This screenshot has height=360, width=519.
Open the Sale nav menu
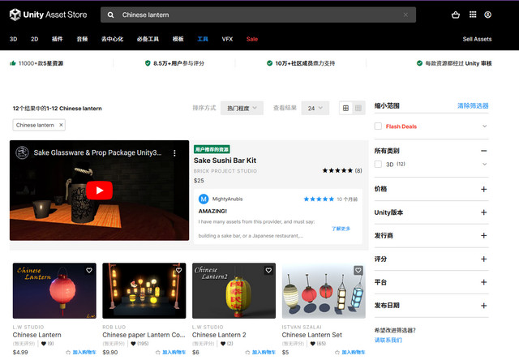252,39
